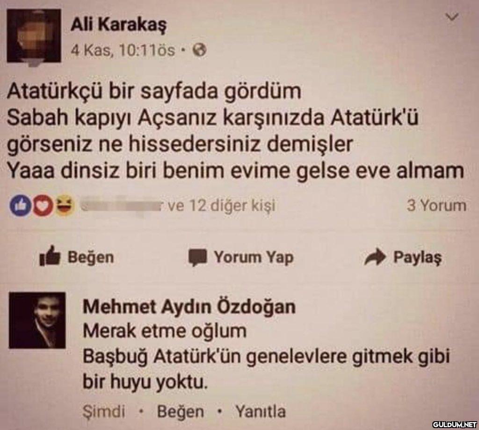
Task: Click the thumbs-up Beğen icon
Action: click(50, 256)
